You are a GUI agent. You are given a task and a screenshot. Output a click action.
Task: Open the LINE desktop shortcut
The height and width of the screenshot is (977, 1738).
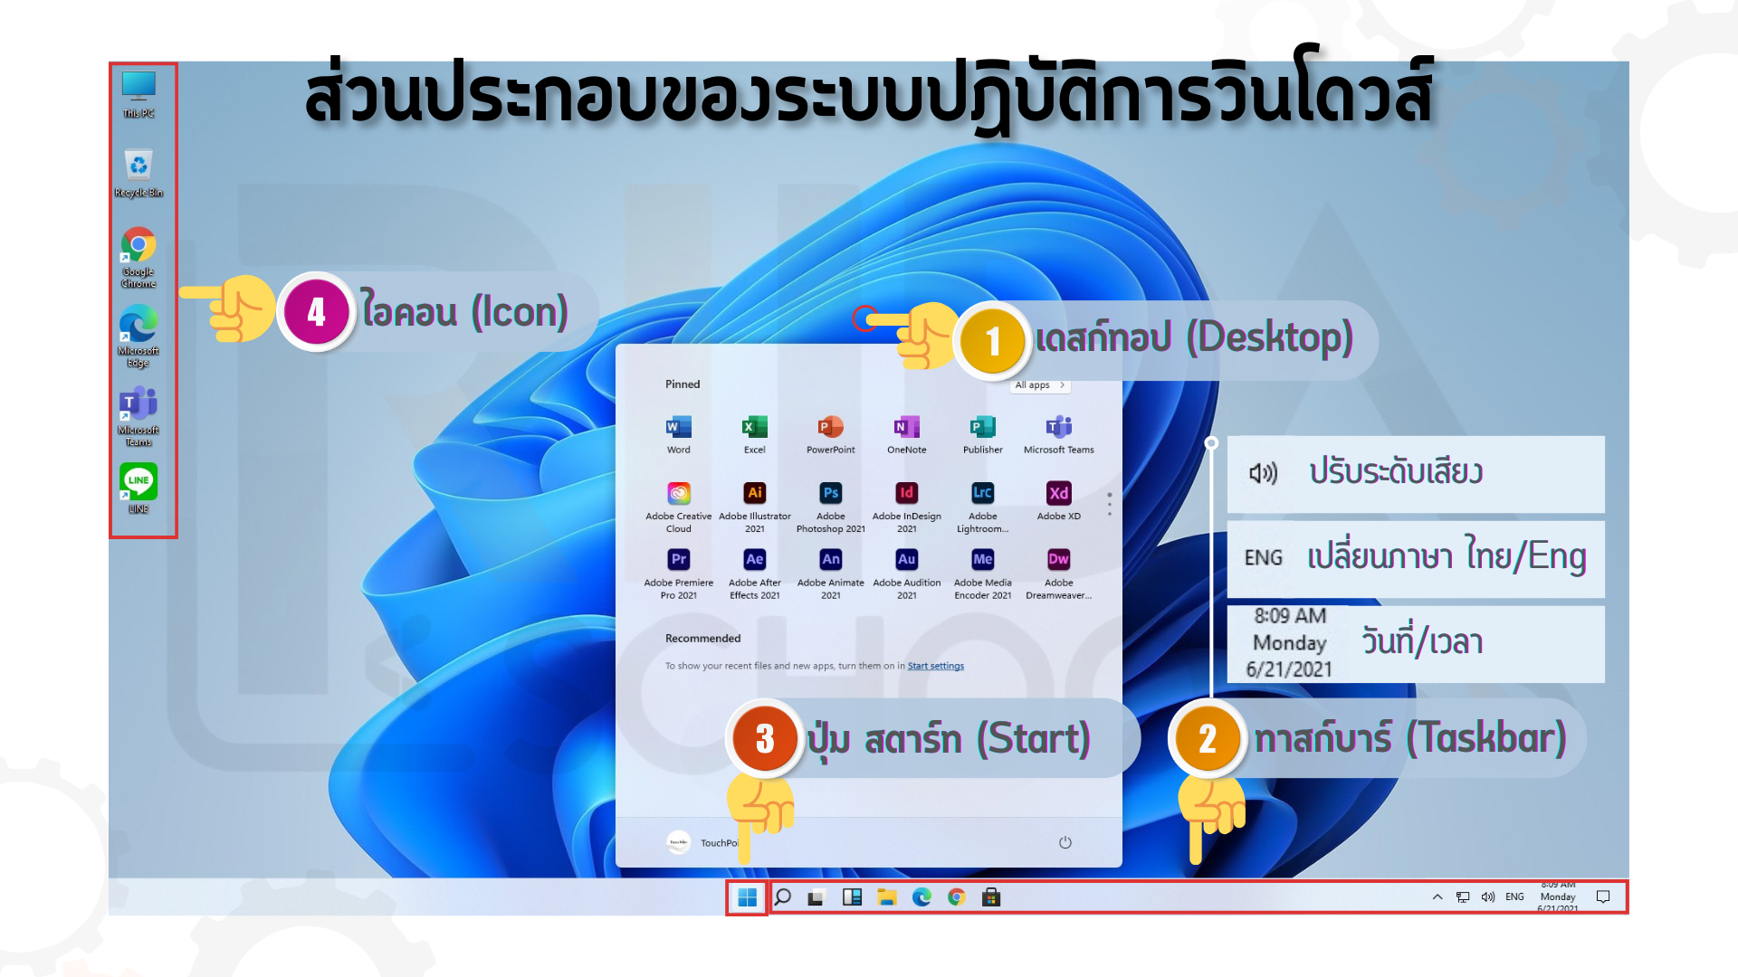pyautogui.click(x=138, y=488)
